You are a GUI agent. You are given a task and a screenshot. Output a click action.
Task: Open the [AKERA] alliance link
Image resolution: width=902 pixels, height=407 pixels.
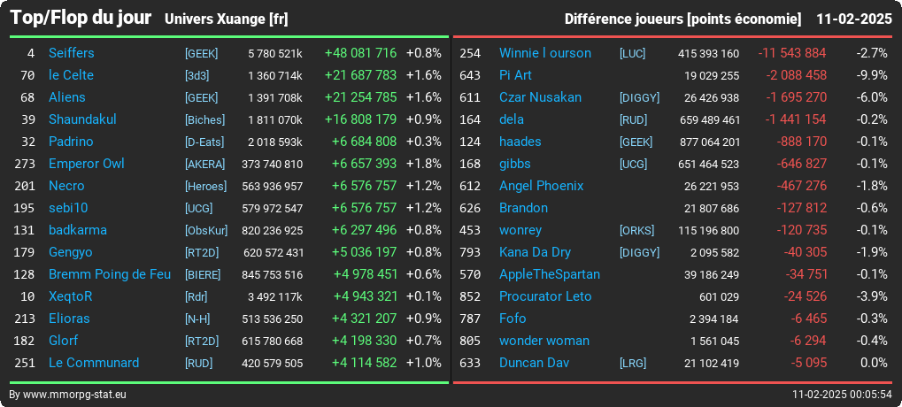coord(204,164)
